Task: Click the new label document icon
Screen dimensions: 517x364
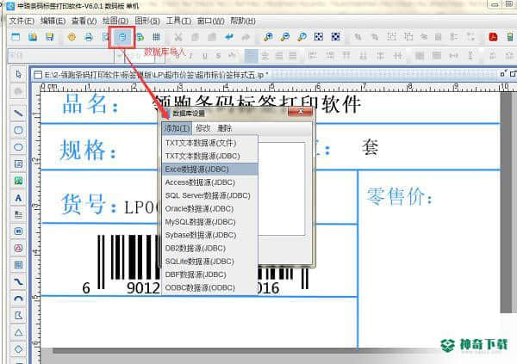Action: click(16, 37)
